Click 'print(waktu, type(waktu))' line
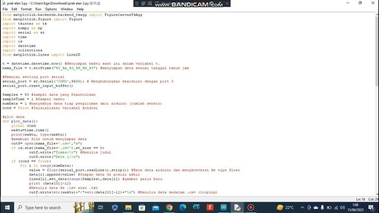 pos(38,134)
